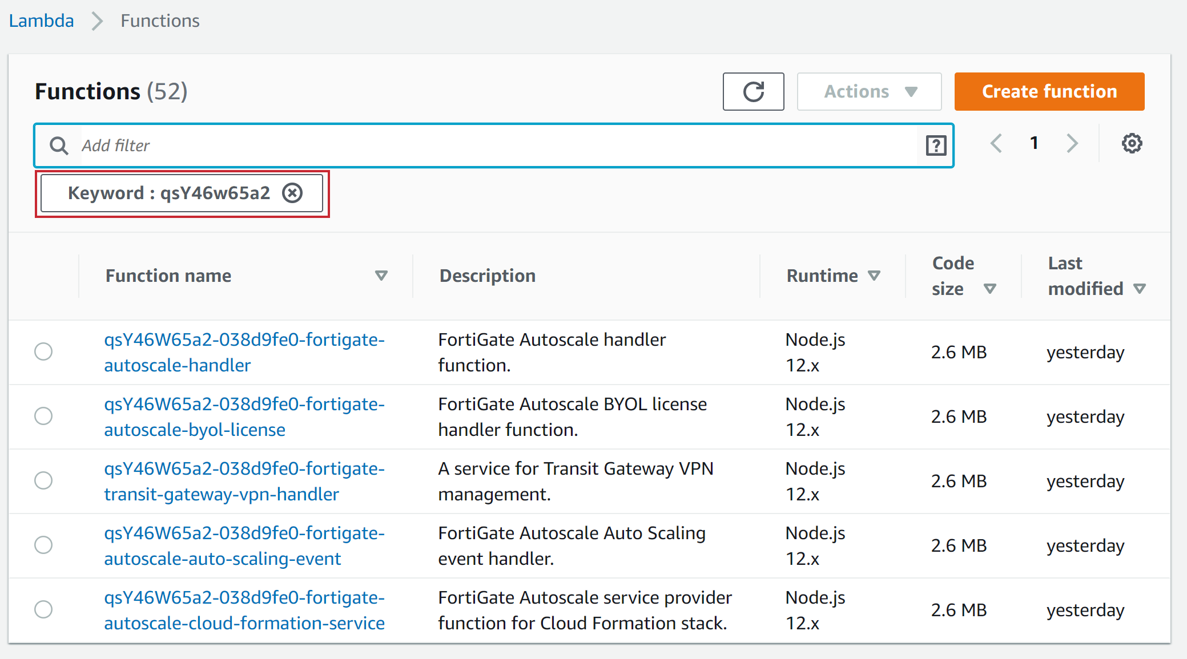
Task: Select the fortigate-transit-gateway-vpn-handler radio button
Action: (43, 480)
